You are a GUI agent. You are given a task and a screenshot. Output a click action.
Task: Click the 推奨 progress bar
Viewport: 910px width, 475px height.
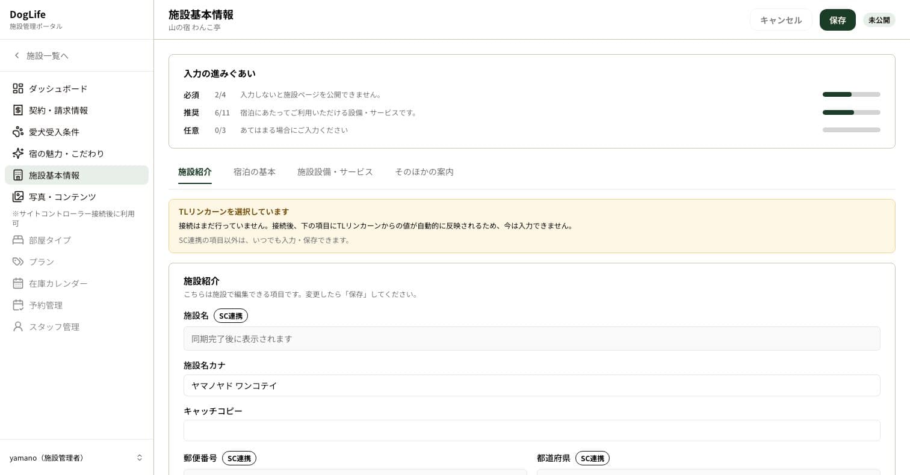tap(852, 112)
